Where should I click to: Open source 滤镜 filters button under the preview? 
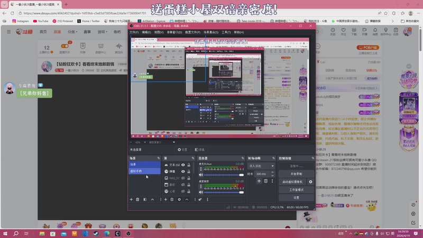click(x=200, y=150)
